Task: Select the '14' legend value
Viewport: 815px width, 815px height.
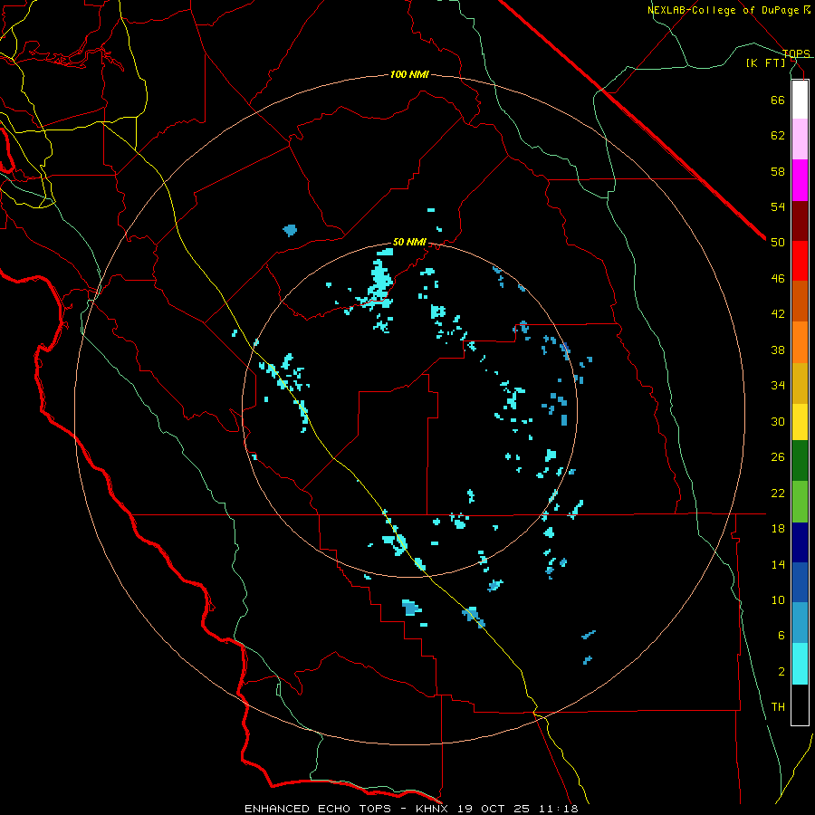Action: click(778, 564)
